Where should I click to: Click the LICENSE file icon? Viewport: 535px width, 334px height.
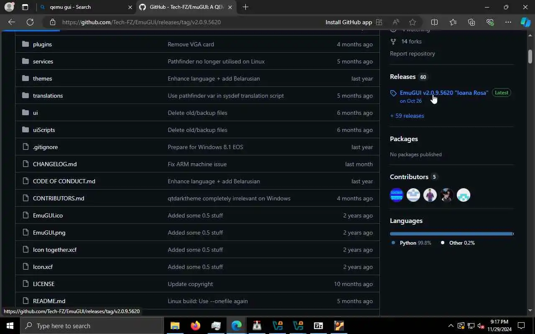(x=25, y=284)
